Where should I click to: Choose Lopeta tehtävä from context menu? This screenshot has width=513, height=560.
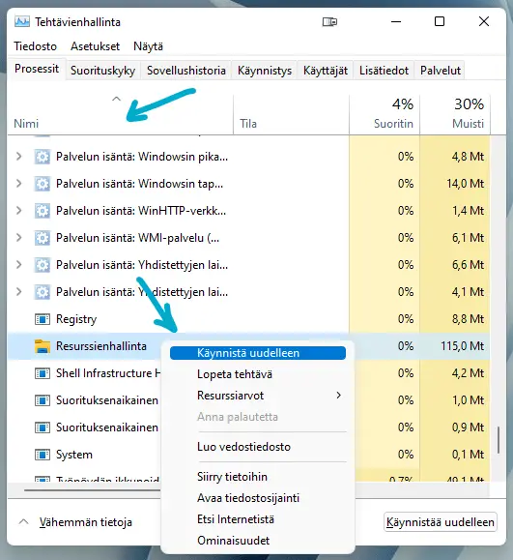point(258,374)
